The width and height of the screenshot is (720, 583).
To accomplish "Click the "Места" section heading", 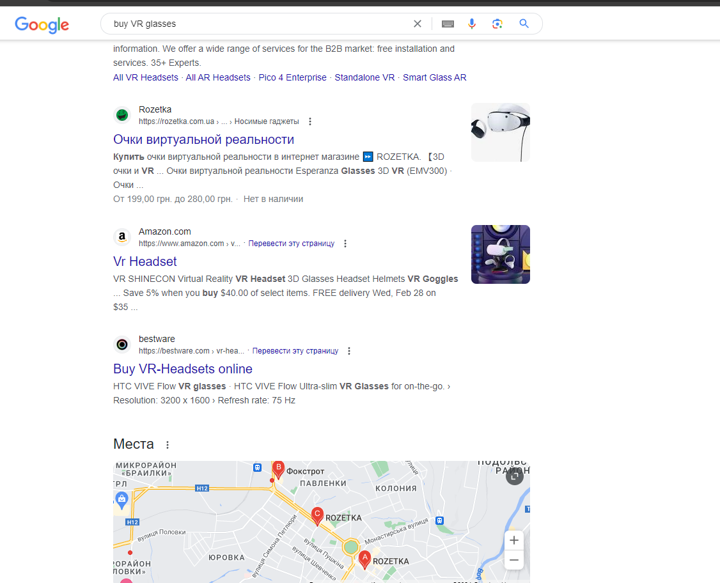I will pyautogui.click(x=134, y=444).
